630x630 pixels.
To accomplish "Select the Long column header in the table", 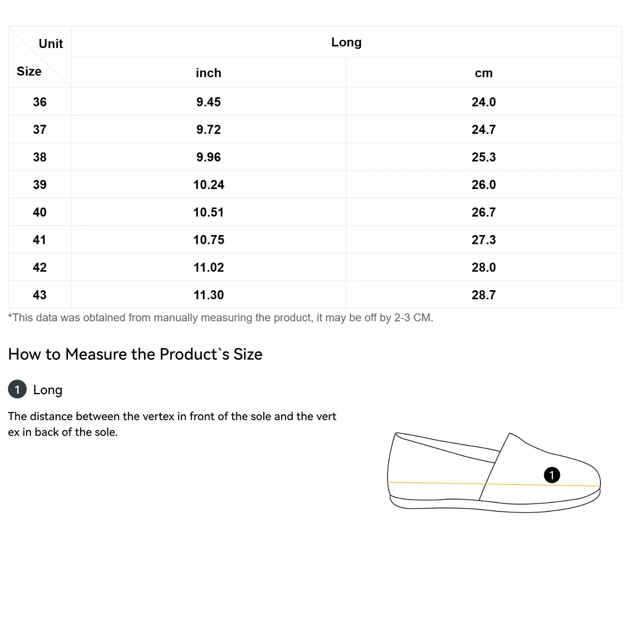I will tap(346, 42).
